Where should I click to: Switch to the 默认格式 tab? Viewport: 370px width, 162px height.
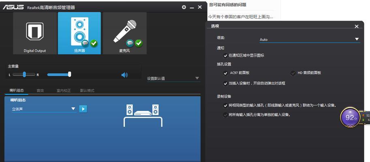pyautogui.click(x=87, y=91)
